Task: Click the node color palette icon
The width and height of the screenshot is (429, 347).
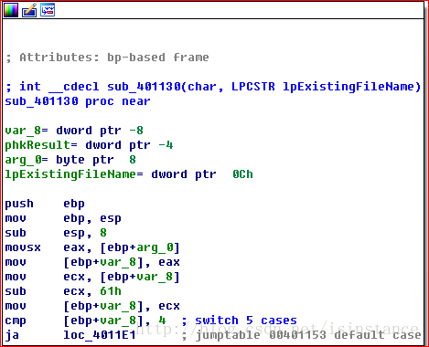Action: coord(11,10)
